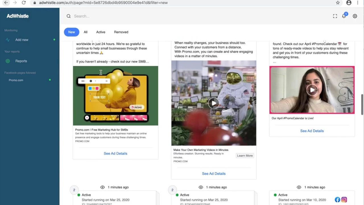Click the Instagram platform icon
The image size is (364, 205).
click(x=344, y=200)
